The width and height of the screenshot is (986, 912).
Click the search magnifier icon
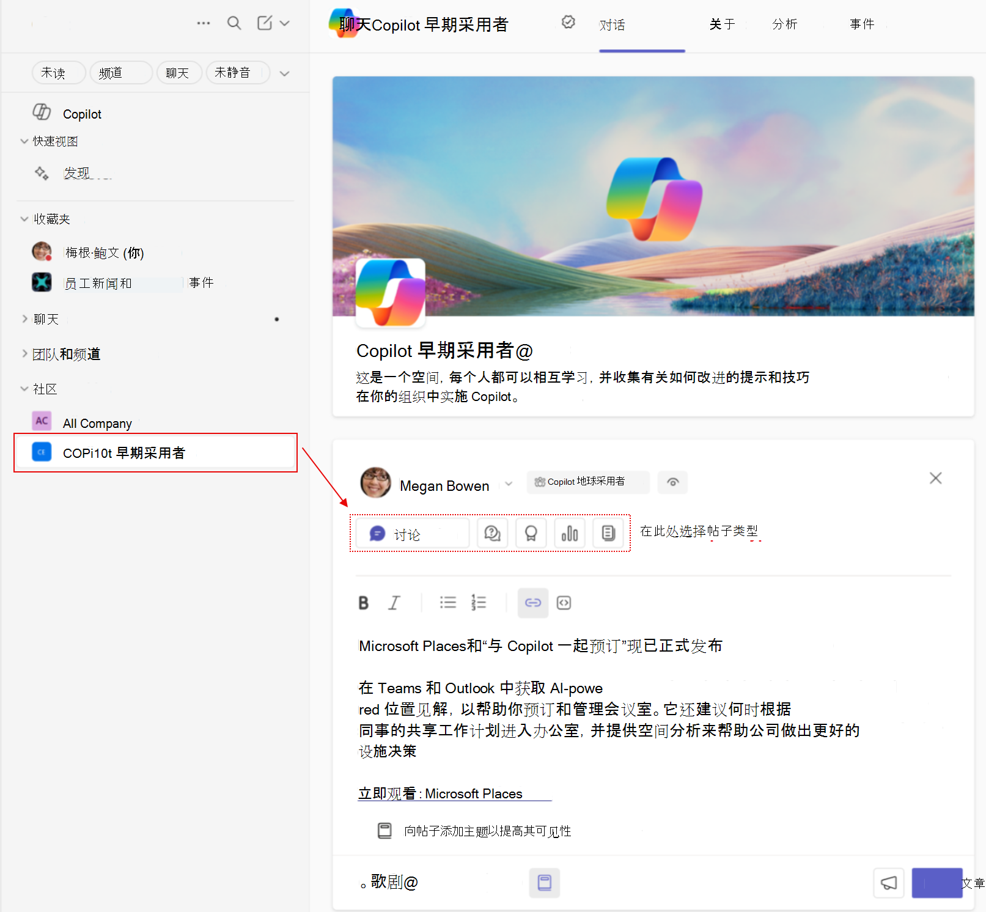234,23
